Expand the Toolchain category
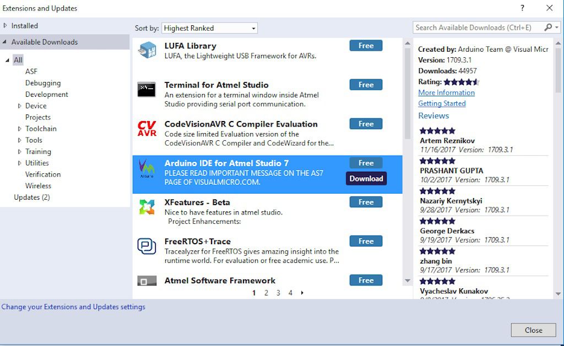This screenshot has height=346, width=564. [x=19, y=129]
